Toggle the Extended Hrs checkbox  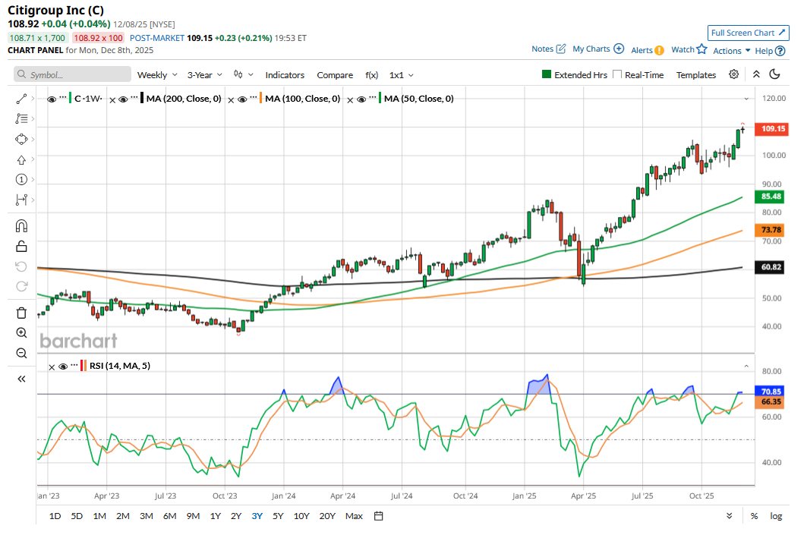pos(546,74)
